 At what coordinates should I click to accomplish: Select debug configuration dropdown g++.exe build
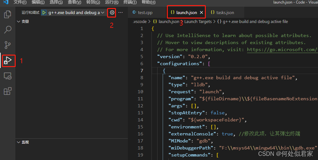(x=76, y=12)
